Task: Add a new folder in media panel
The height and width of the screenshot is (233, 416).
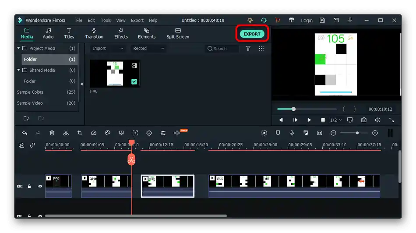Action: click(26, 118)
